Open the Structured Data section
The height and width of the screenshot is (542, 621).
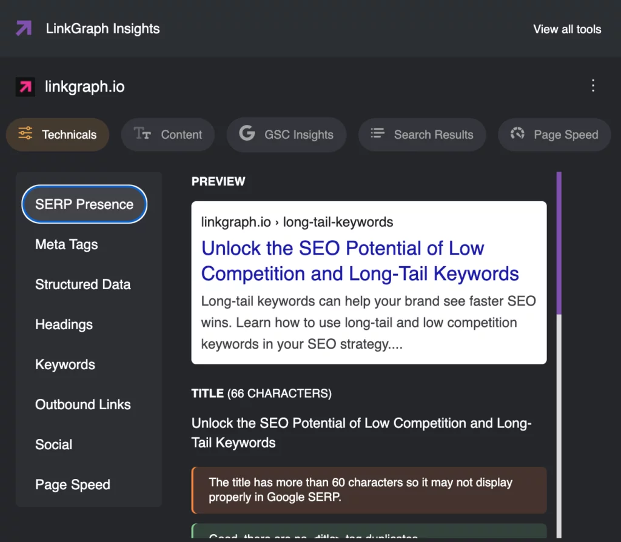tap(82, 284)
